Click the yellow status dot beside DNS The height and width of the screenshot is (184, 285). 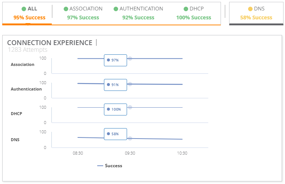click(250, 9)
